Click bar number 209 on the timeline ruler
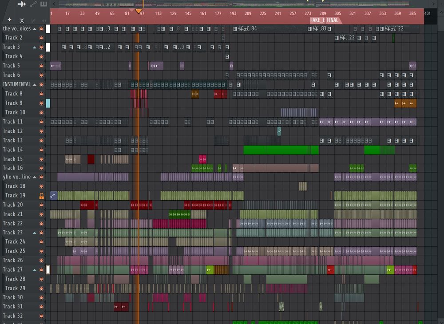 coord(248,13)
